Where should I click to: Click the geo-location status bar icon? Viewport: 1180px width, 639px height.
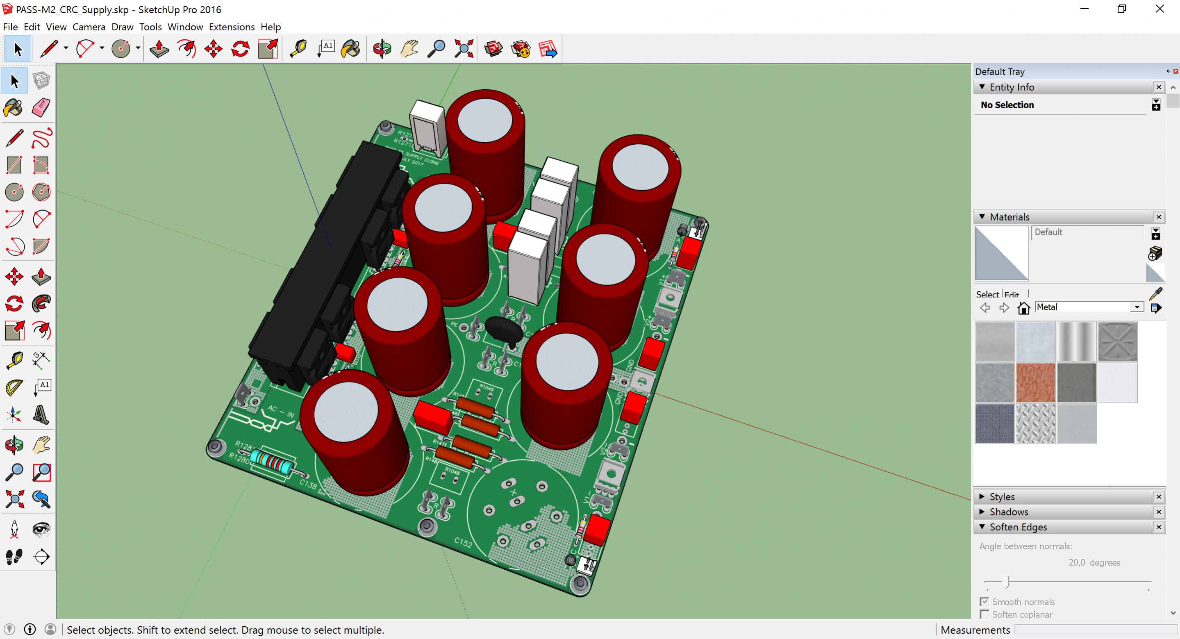(9, 630)
